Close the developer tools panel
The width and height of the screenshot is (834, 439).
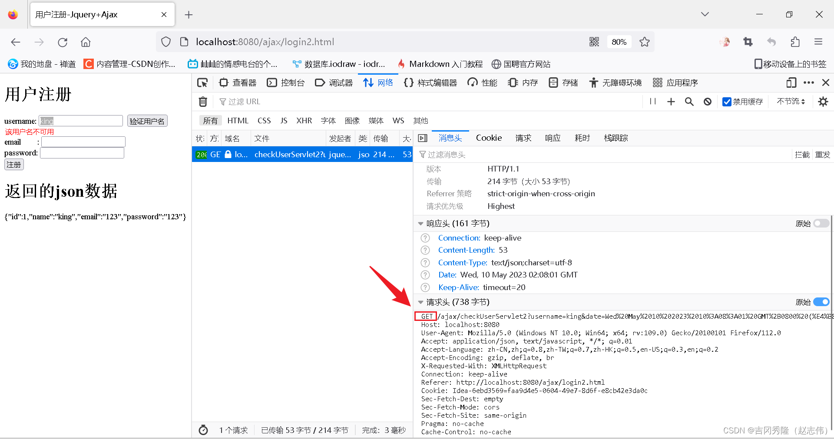tap(826, 83)
